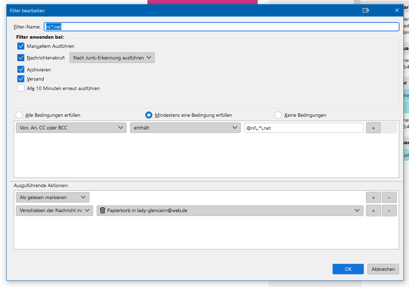Uncheck Manuellem Ausführen checkbox
The width and height of the screenshot is (409, 287).
[x=21, y=46]
